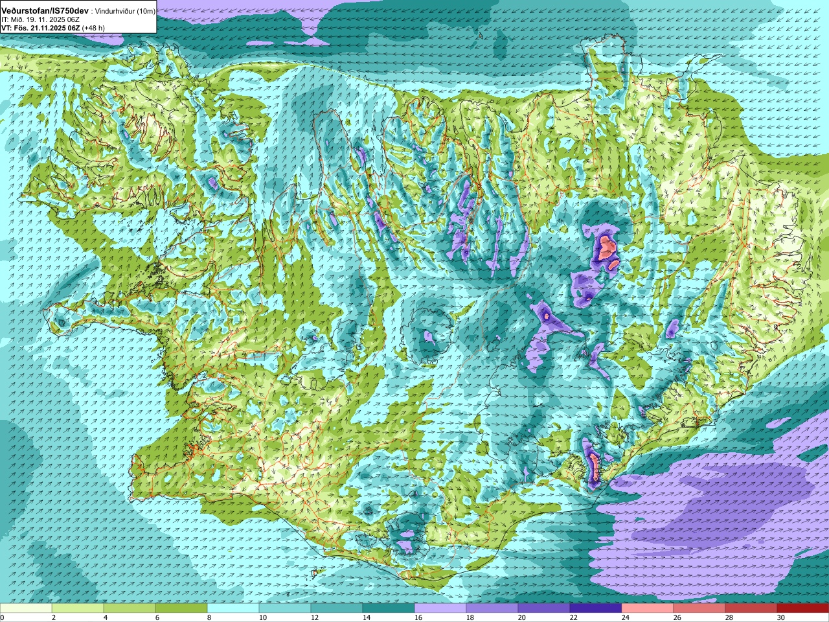
Task: Click the 'VT: Fös. 21.11.2025 06Z' line
Action: tap(41, 28)
